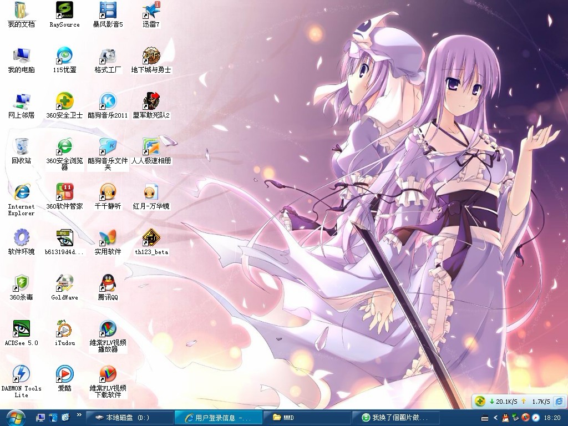This screenshot has height=426, width=568.
Task: Open the 360安全卫士 desktop icon
Action: pos(64,102)
